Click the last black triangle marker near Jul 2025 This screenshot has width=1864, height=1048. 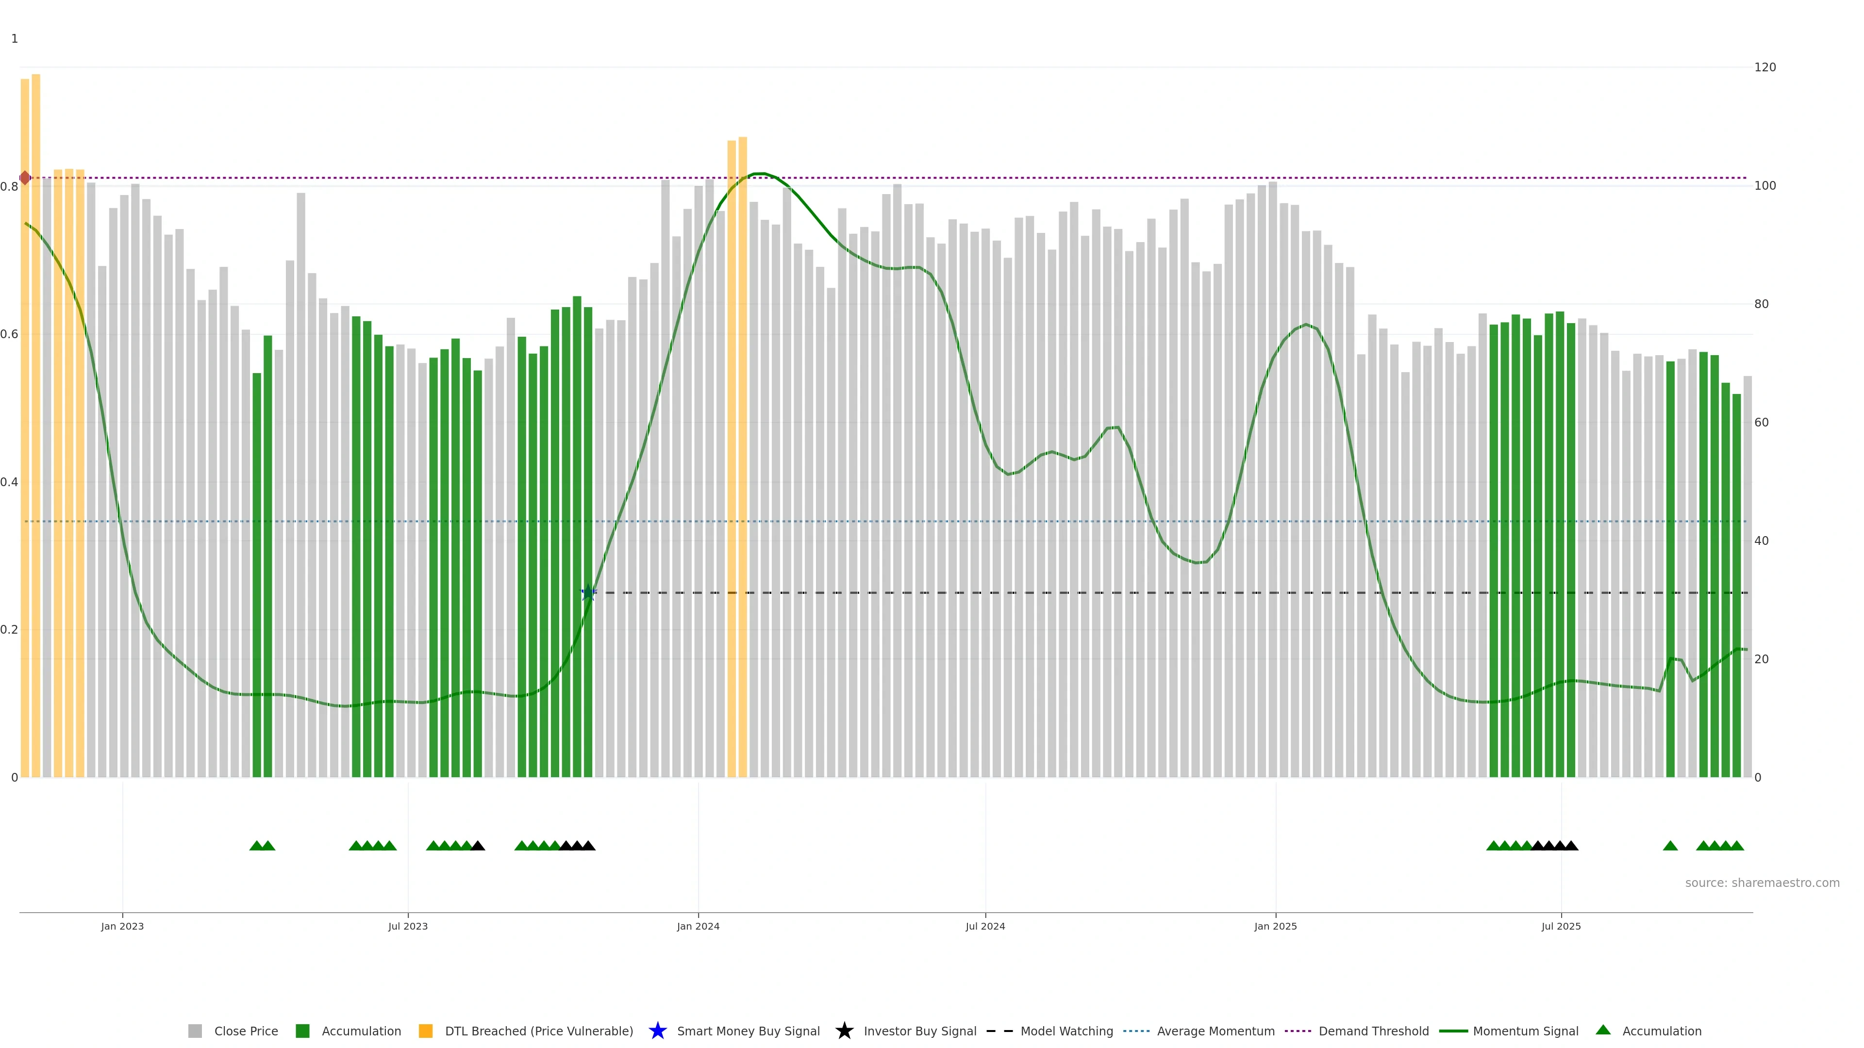pyautogui.click(x=1571, y=846)
